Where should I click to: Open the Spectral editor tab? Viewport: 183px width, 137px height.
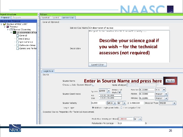[x=45, y=18]
